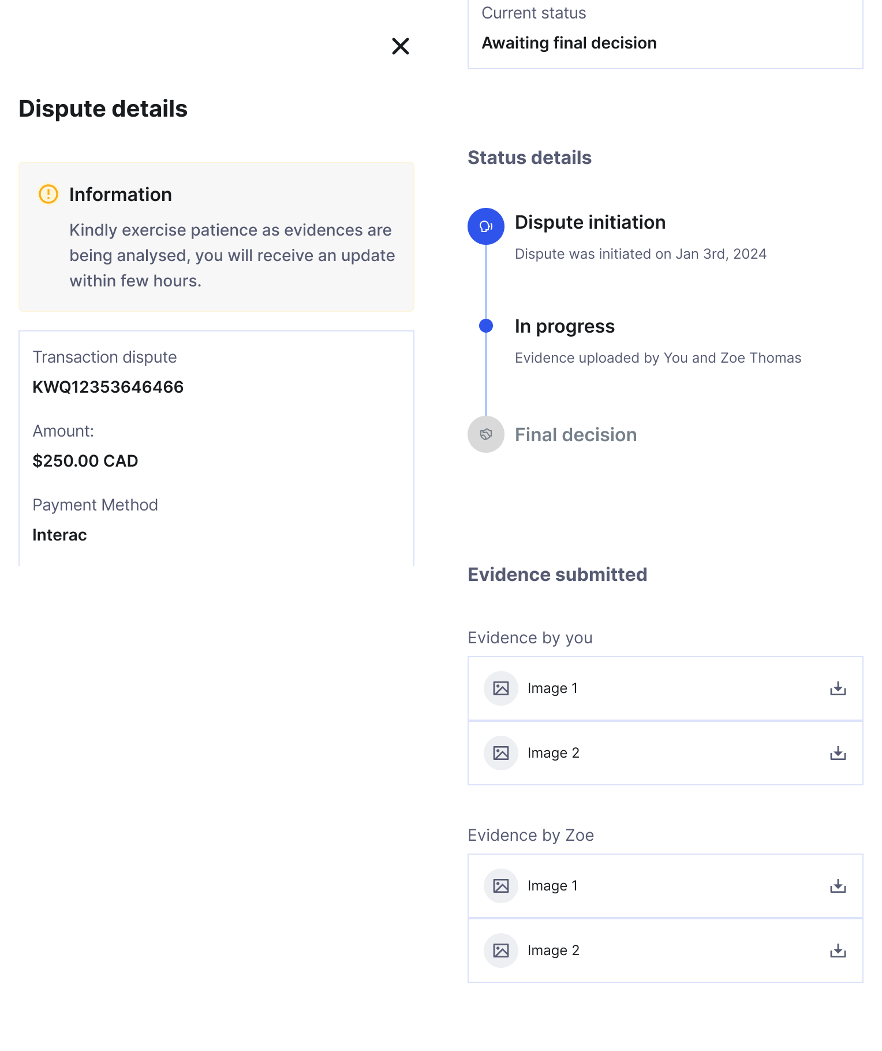The image size is (882, 1051).
Task: Click the Final decision step label
Action: tap(575, 435)
